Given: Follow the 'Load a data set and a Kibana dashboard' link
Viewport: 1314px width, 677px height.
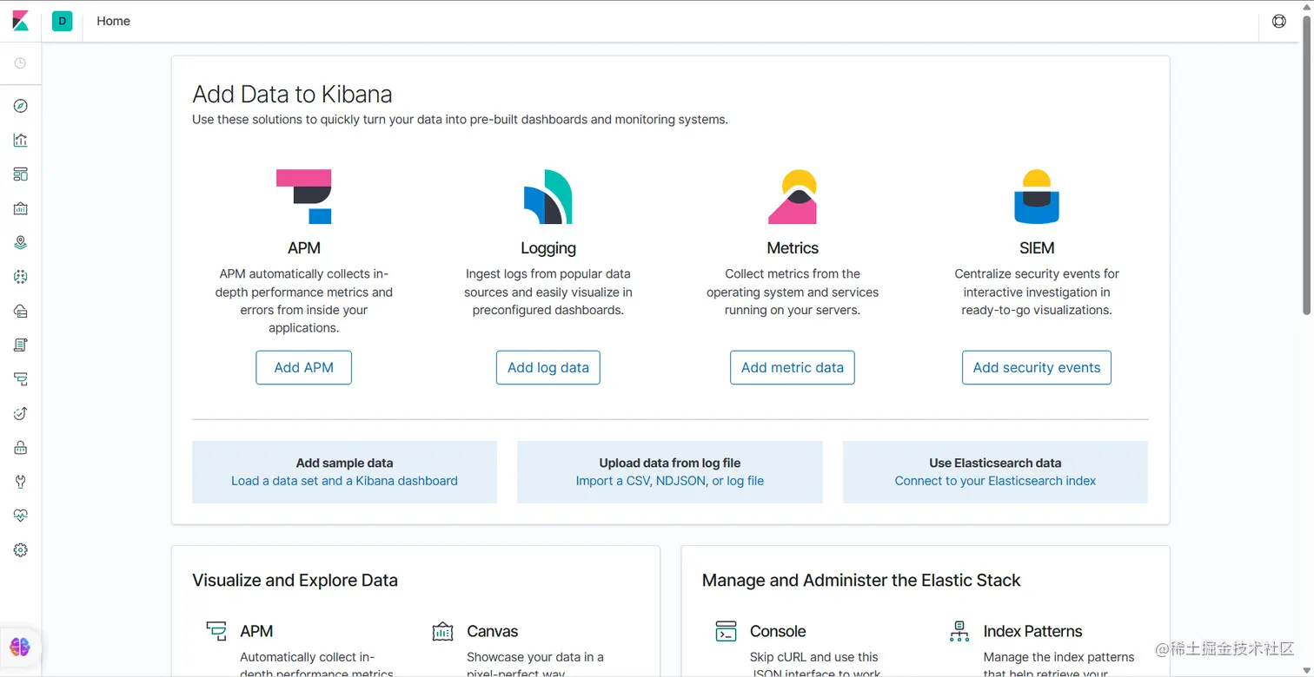Looking at the screenshot, I should 344,481.
